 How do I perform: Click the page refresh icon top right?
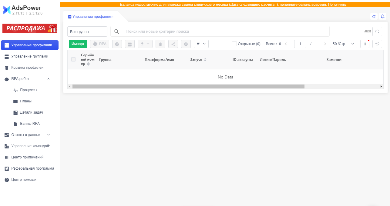374,17
